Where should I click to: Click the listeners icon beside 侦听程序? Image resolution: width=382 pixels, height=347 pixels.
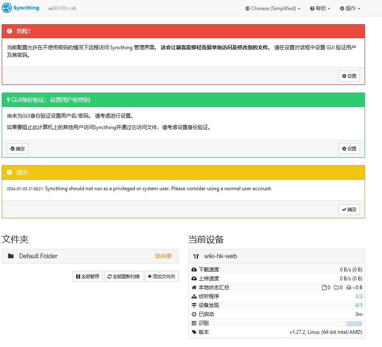coord(194,296)
